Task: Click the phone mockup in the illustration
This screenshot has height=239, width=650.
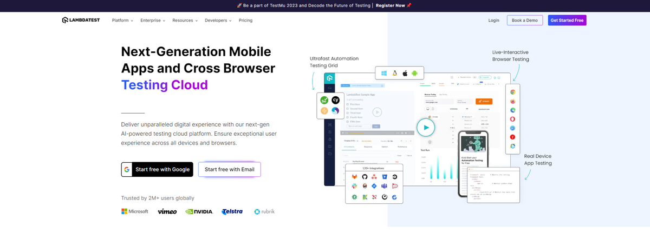Action: pos(474,163)
